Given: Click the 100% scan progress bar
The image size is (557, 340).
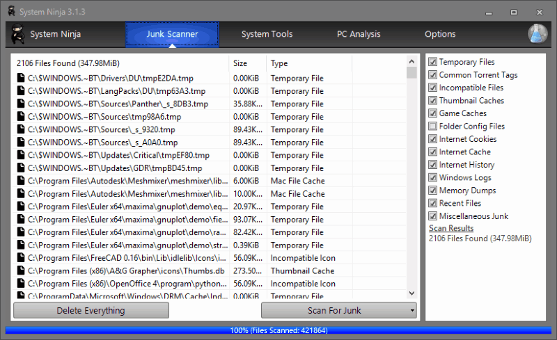Looking at the screenshot, I should [278, 330].
